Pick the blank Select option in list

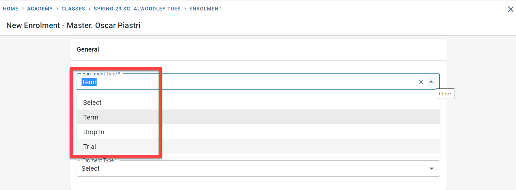[x=92, y=103]
